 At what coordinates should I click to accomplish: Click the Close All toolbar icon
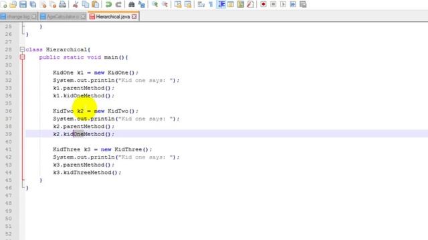[x=53, y=5]
